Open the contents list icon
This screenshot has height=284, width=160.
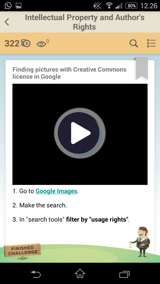point(151,43)
